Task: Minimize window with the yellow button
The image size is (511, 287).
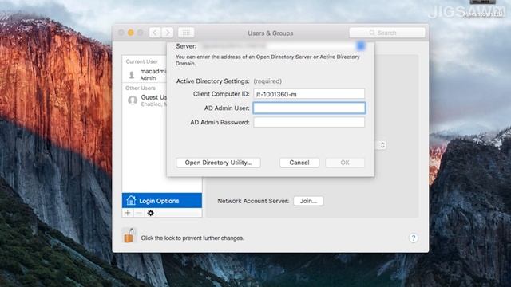Action: click(x=131, y=33)
